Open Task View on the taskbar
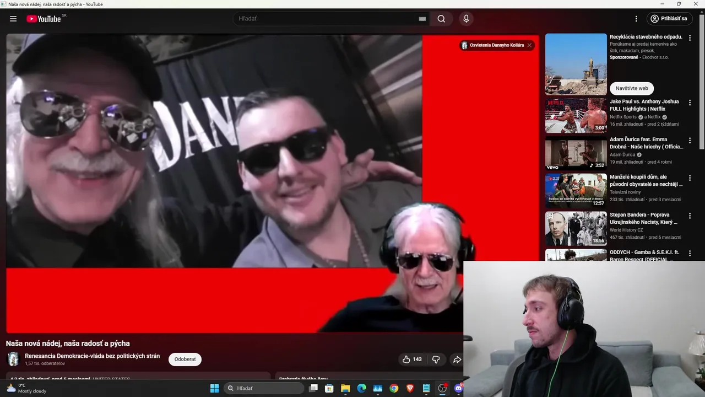Viewport: 705px width, 397px height. [313, 388]
